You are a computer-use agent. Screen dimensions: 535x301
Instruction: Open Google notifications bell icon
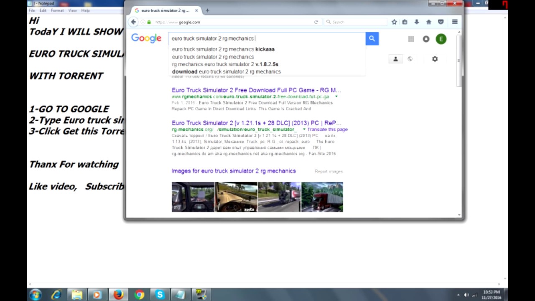(426, 39)
